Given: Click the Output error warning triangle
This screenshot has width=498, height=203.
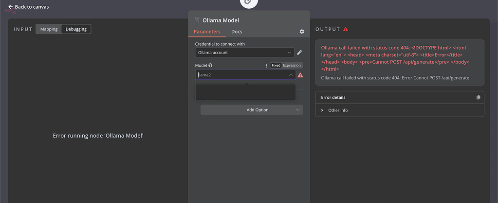Looking at the screenshot, I should point(346,29).
